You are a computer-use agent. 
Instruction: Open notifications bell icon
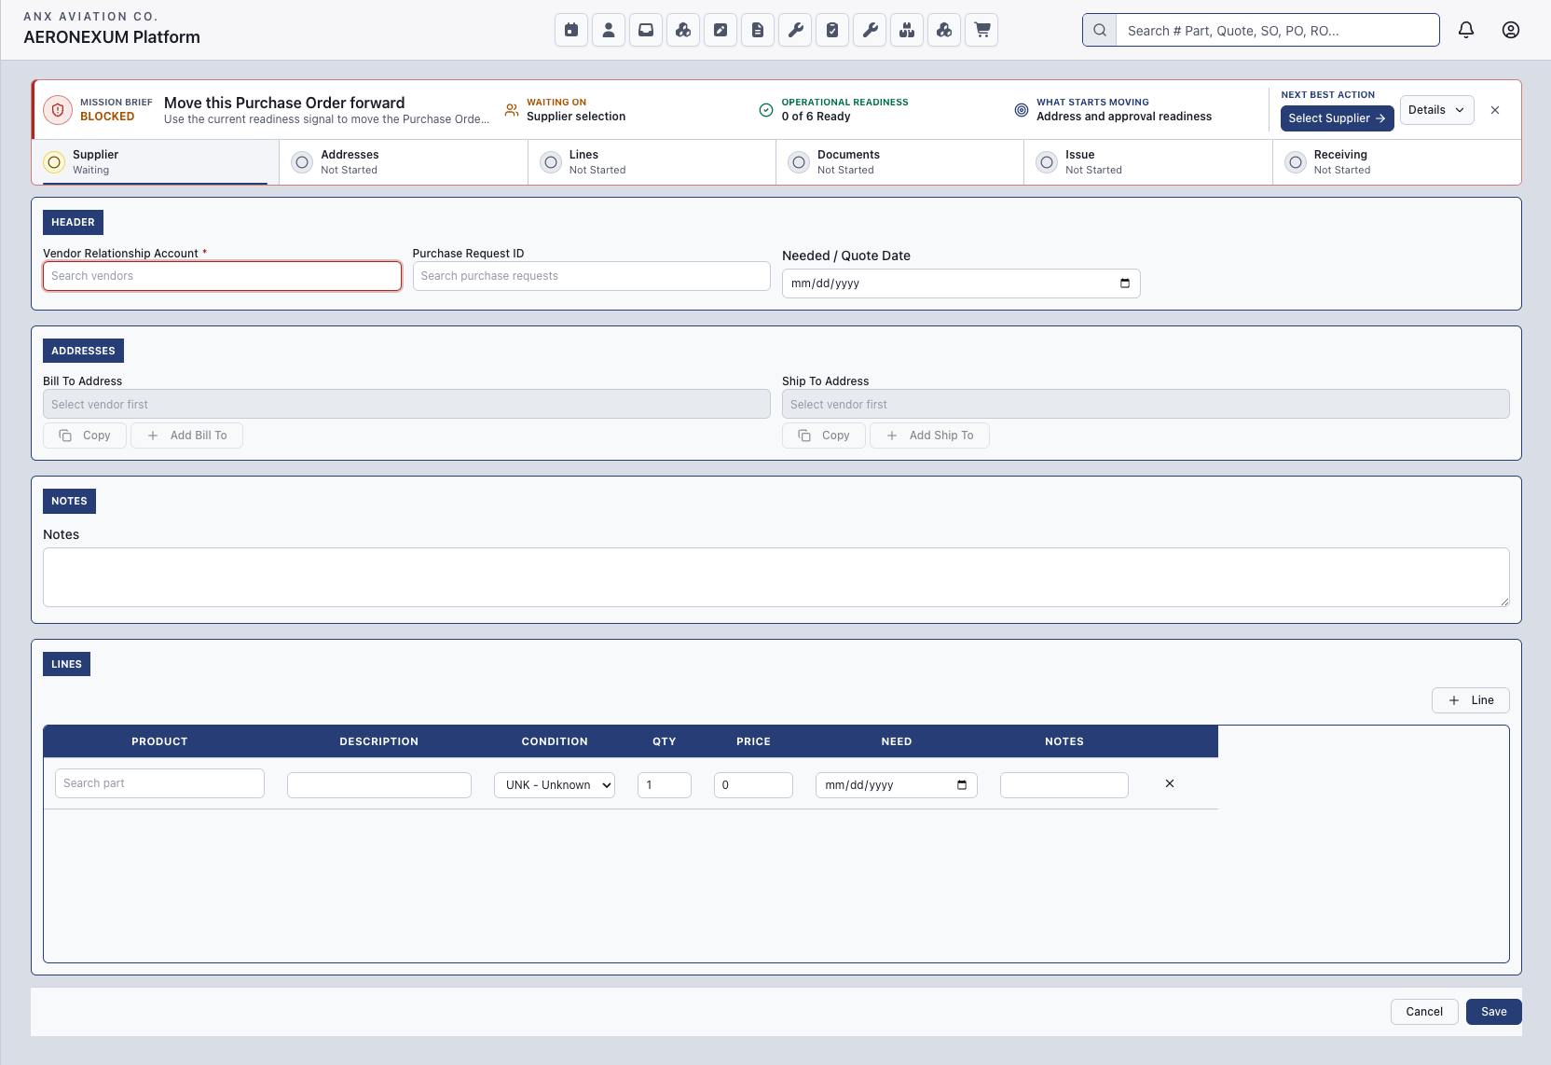(x=1466, y=30)
